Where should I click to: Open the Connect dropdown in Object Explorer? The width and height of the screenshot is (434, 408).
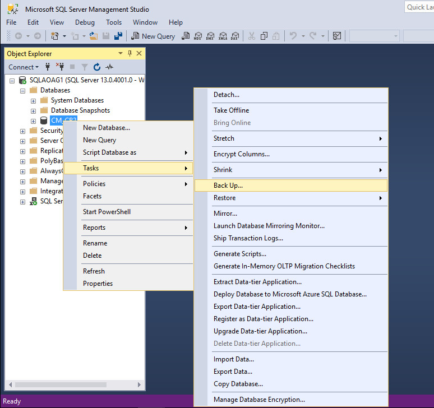tap(24, 67)
